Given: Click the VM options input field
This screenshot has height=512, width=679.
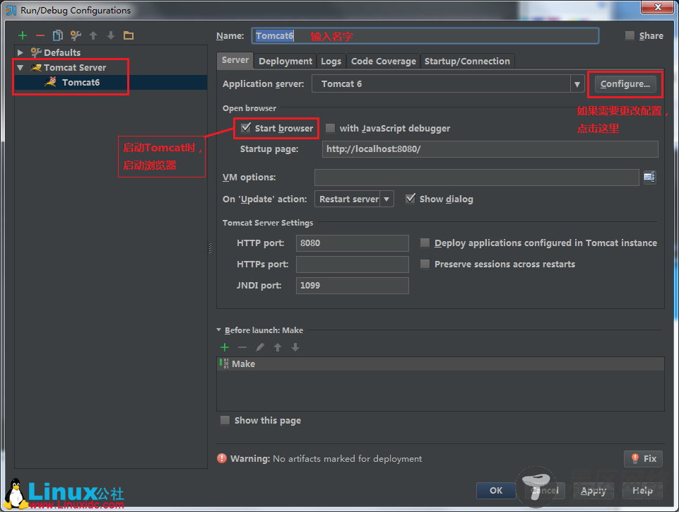Looking at the screenshot, I should tap(477, 178).
